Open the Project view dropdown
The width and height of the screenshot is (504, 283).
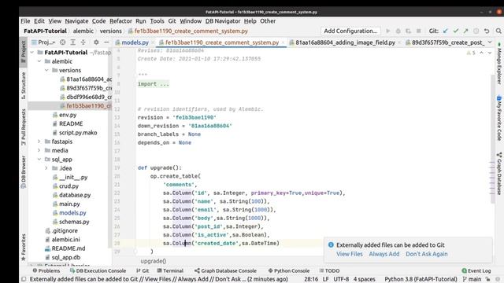[x=44, y=42]
